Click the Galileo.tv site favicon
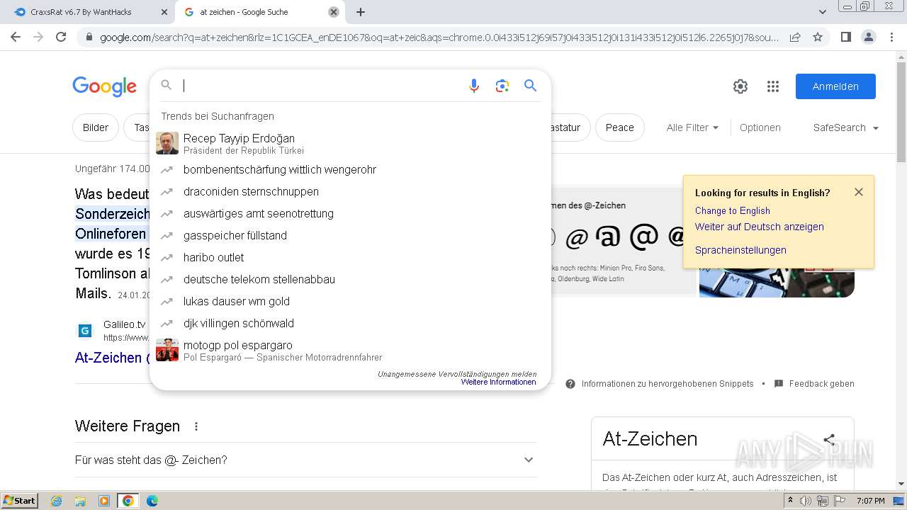This screenshot has width=907, height=510. point(85,330)
